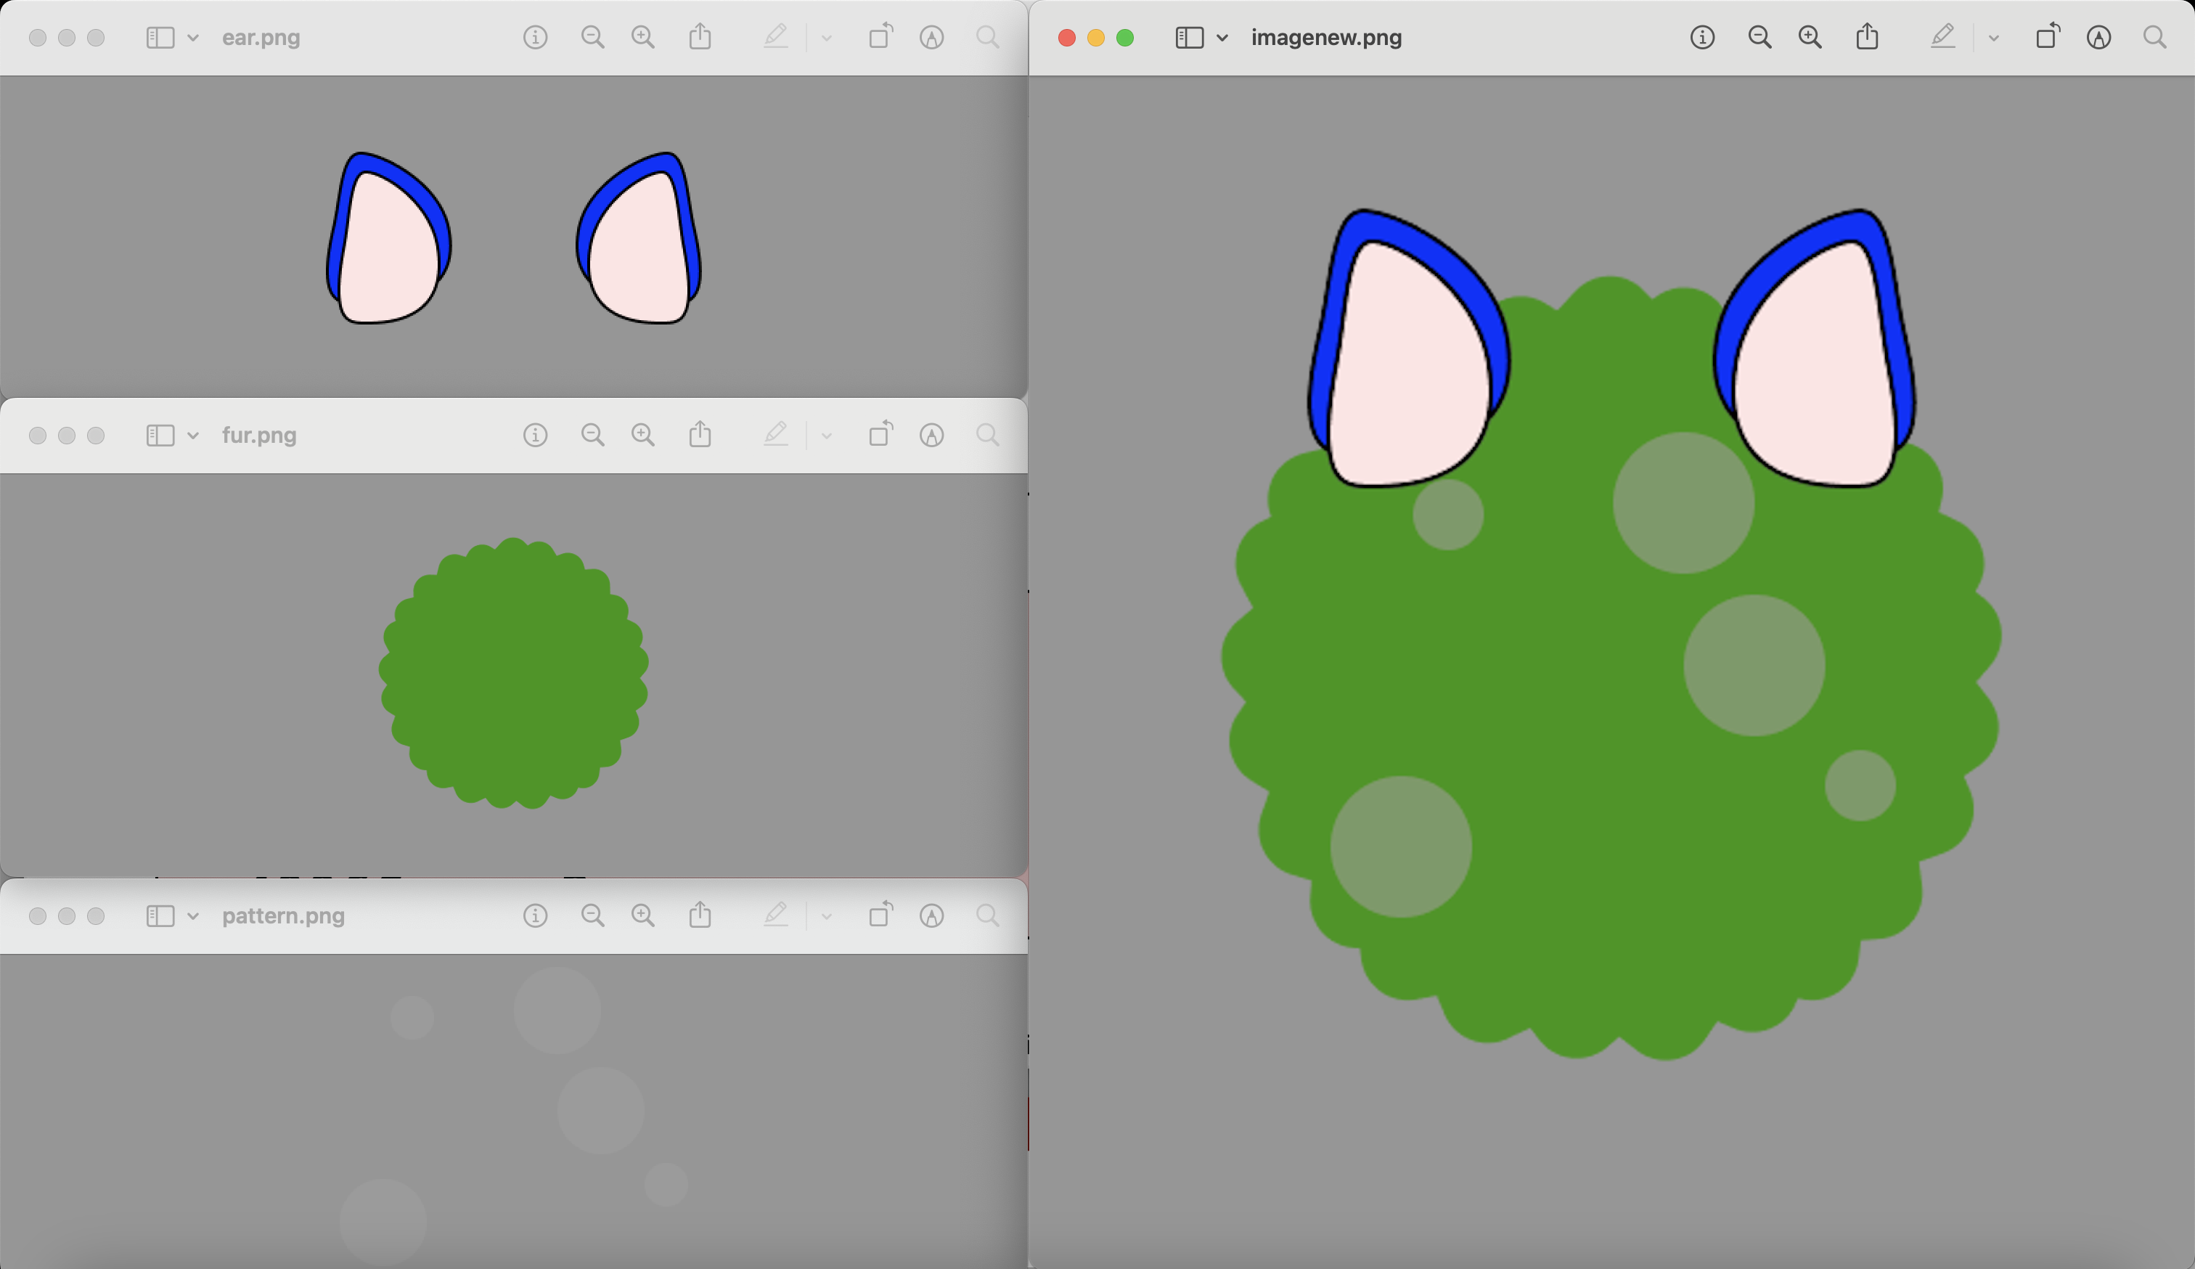The image size is (2195, 1269).
Task: Select the highlight pen in pattern.png window
Action: (775, 915)
